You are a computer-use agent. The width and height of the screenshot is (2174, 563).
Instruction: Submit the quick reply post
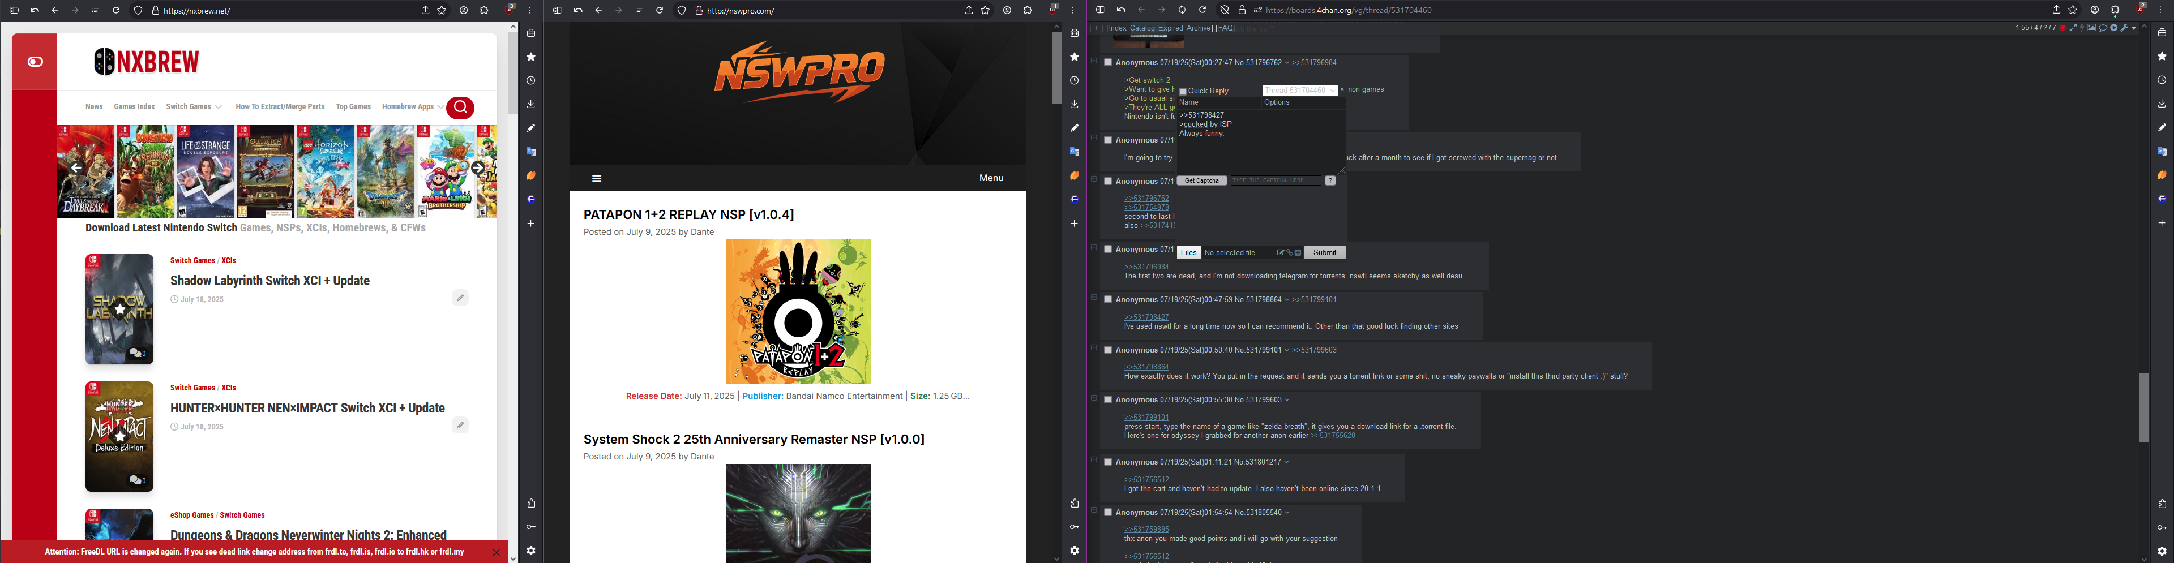[1324, 253]
